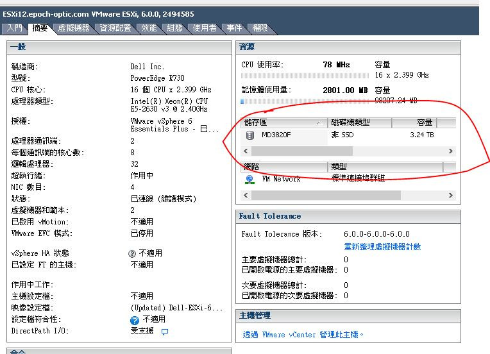Image resolution: width=490 pixels, height=354 pixels.
Task: Sort datastores by 儲存區 column header
Action: click(283, 122)
